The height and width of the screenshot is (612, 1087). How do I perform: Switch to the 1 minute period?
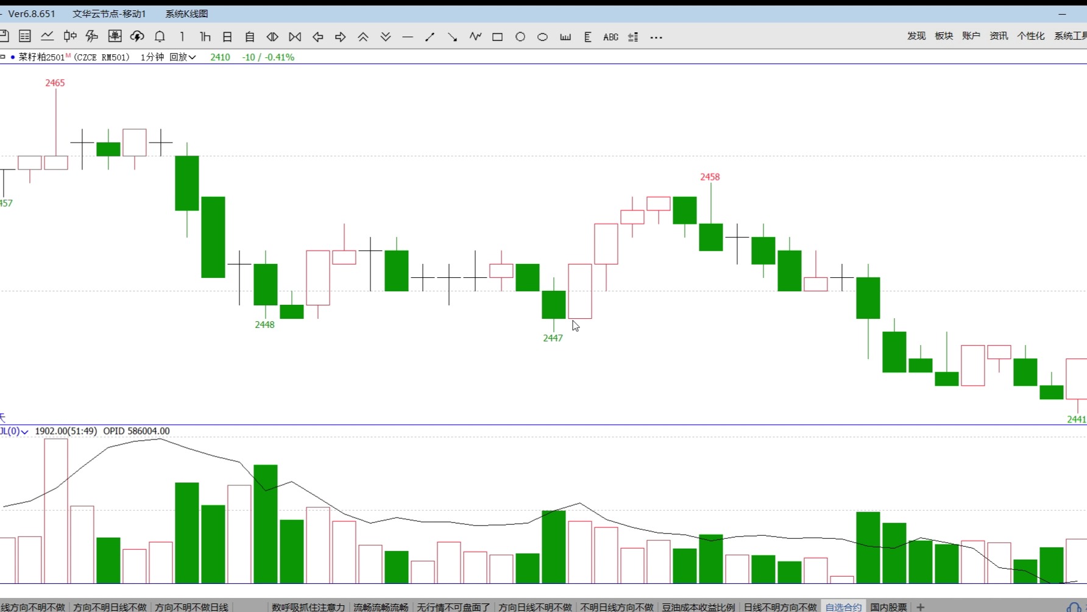(182, 37)
